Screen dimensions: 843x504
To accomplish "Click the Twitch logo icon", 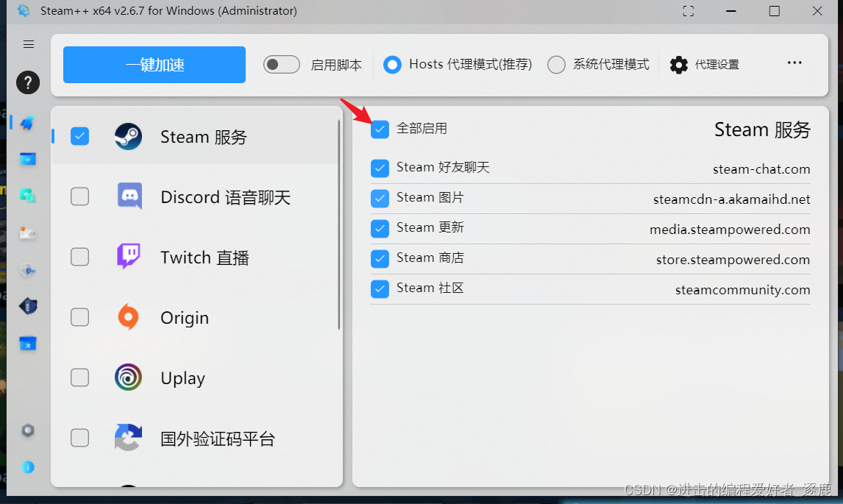I will point(129,256).
